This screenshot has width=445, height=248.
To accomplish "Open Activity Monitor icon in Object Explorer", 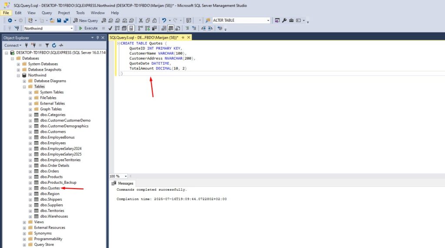I will point(61,45).
